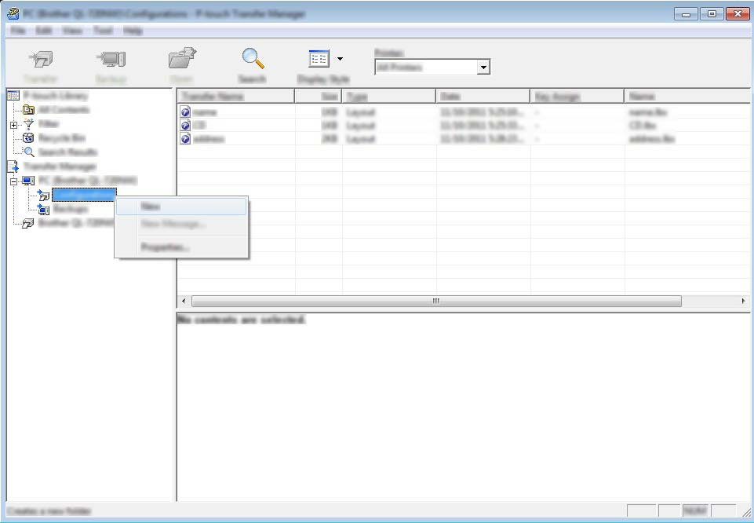Screen dimensions: 754x523
Task: Select Brother QL-720NW printer in tree
Action: pos(76,223)
